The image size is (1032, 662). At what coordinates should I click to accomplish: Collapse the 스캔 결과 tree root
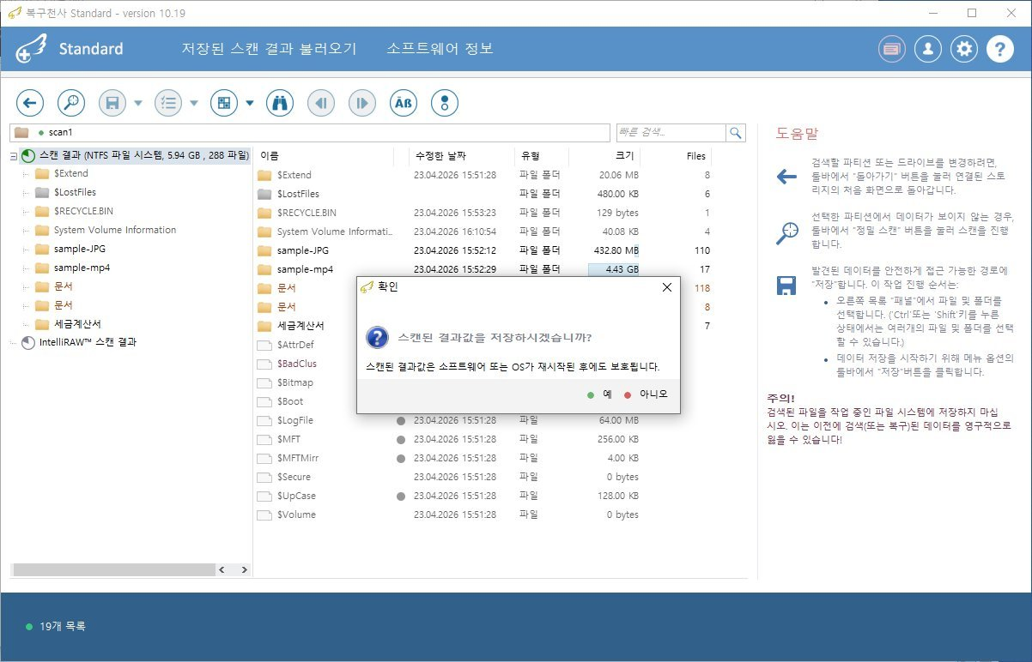tap(14, 156)
